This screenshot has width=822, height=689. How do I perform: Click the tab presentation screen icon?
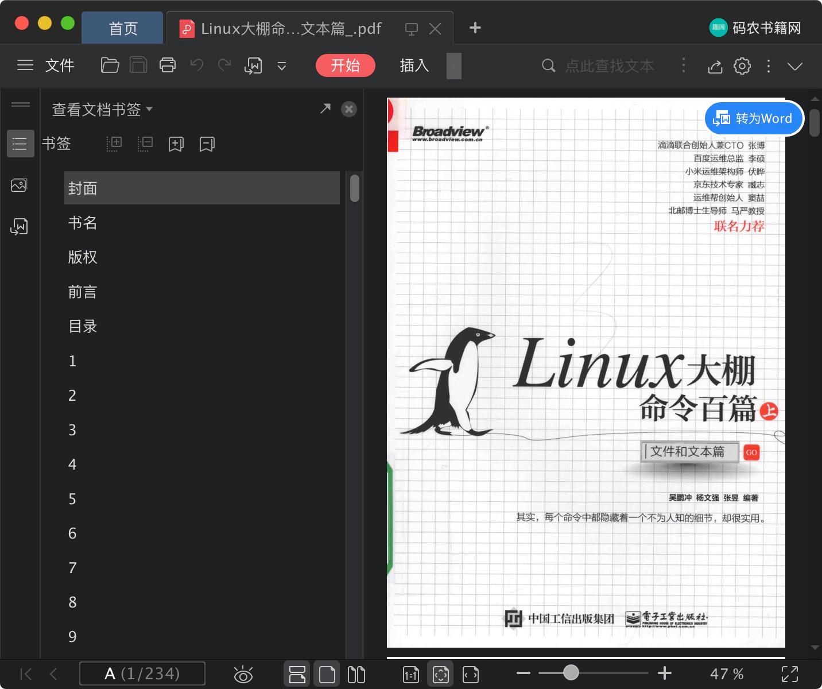[x=412, y=29]
